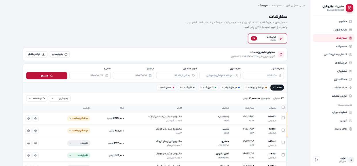Check the box for order ۱۰۴۲۰
The height and width of the screenshot is (166, 357).
tap(283, 142)
